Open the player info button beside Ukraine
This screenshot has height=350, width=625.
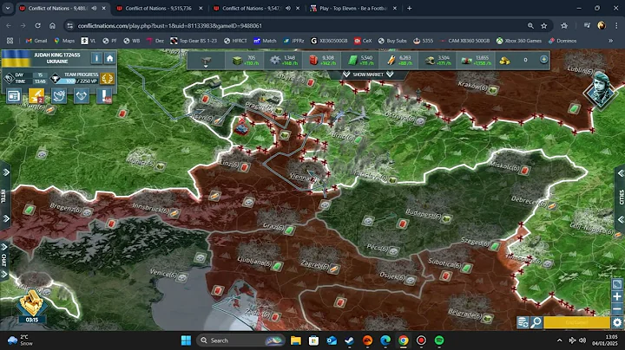[96, 58]
